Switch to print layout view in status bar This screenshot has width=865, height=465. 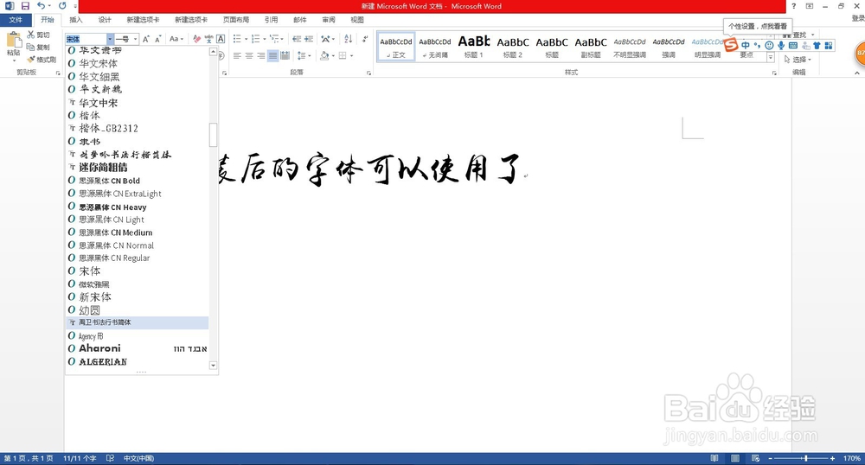pos(735,458)
